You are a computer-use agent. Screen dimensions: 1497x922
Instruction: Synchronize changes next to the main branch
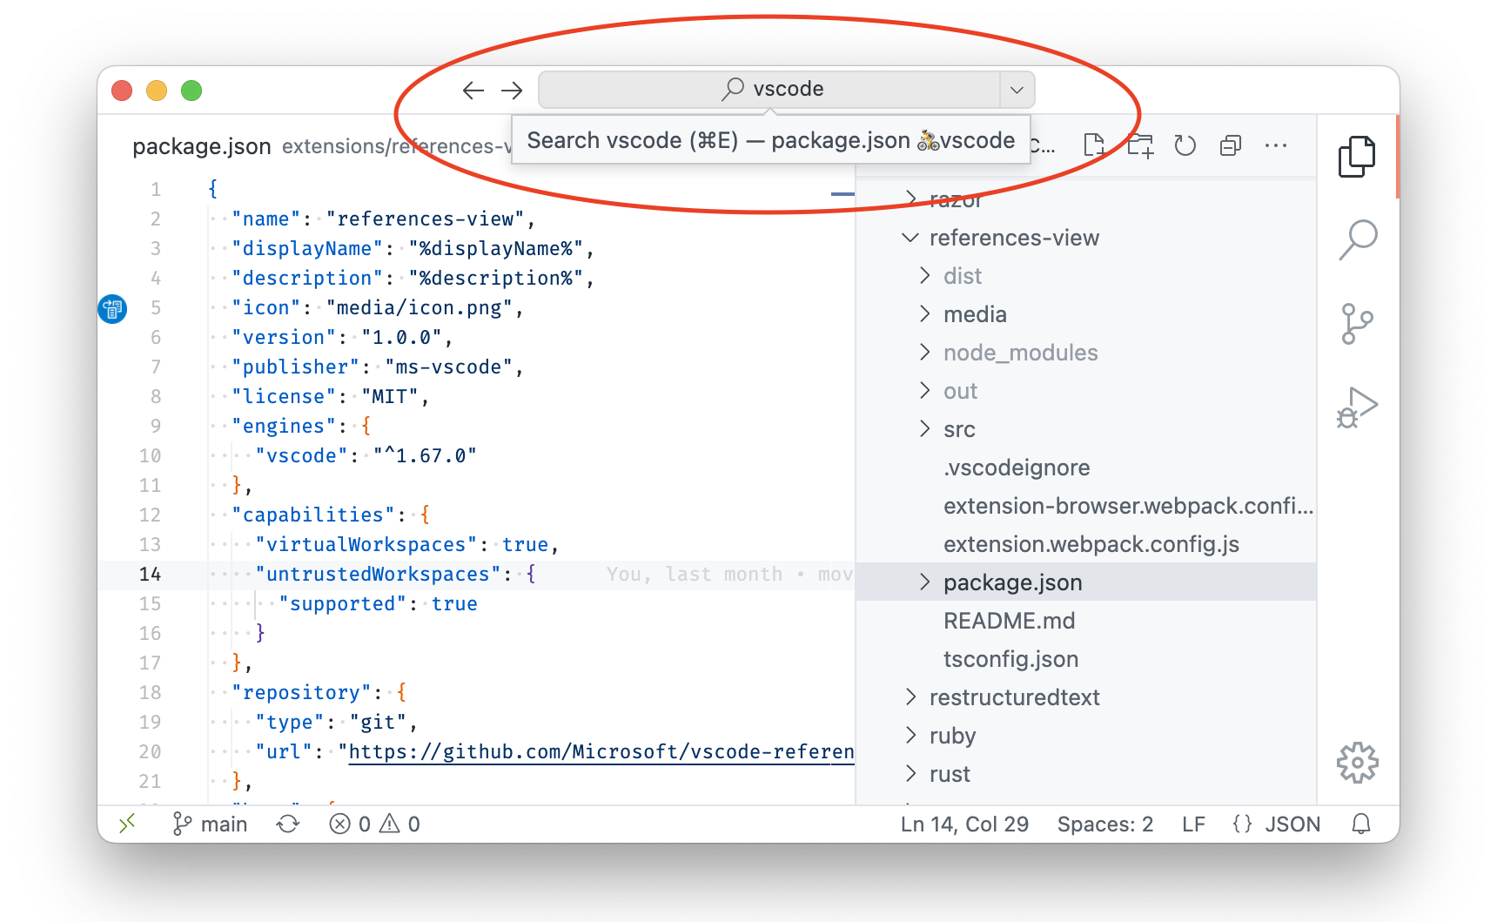pos(288,823)
